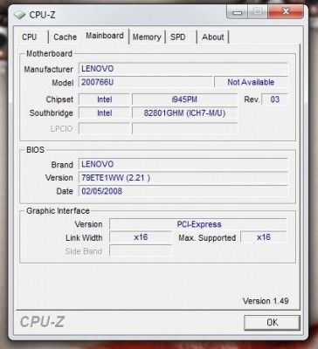Image resolution: width=318 pixels, height=349 pixels.
Task: Click the Southbridge vendor Intel field
Action: tap(104, 113)
